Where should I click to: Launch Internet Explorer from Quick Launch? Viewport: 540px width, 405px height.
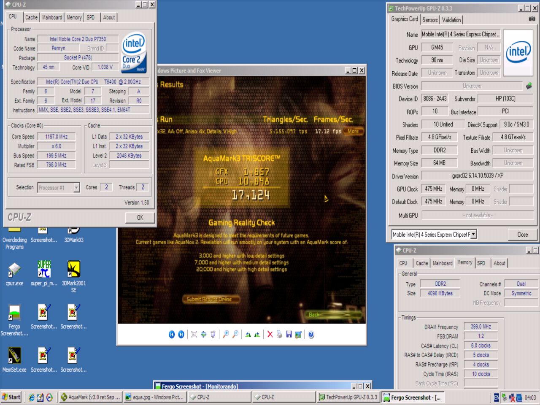[x=31, y=397]
